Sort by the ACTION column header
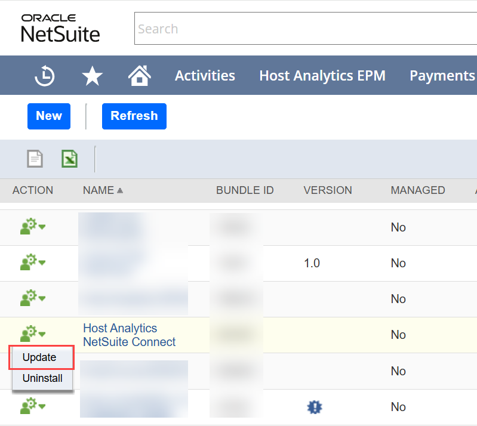This screenshot has height=426, width=477. click(x=33, y=190)
